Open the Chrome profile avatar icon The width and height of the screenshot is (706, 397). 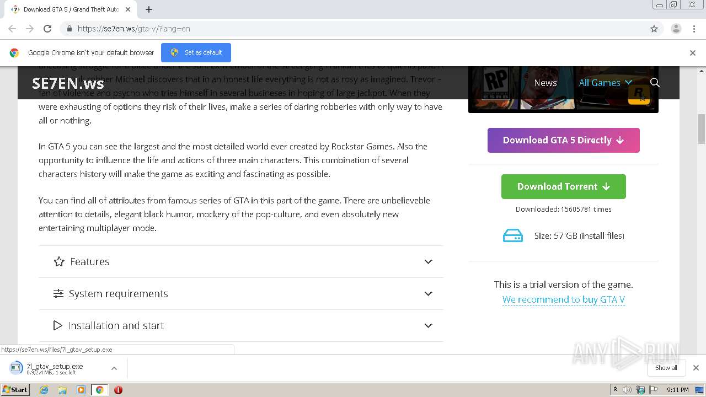coord(676,29)
